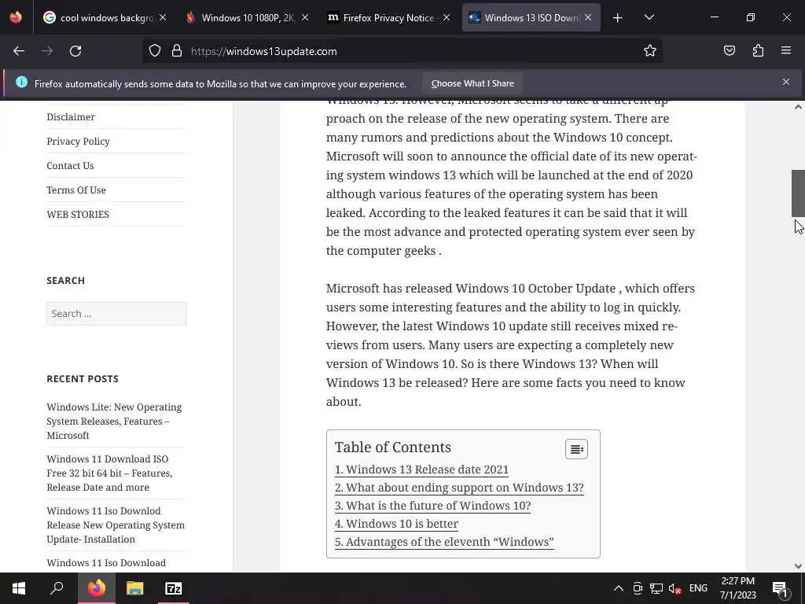Open the Contact Us sidebar link
805x604 pixels.
70,166
